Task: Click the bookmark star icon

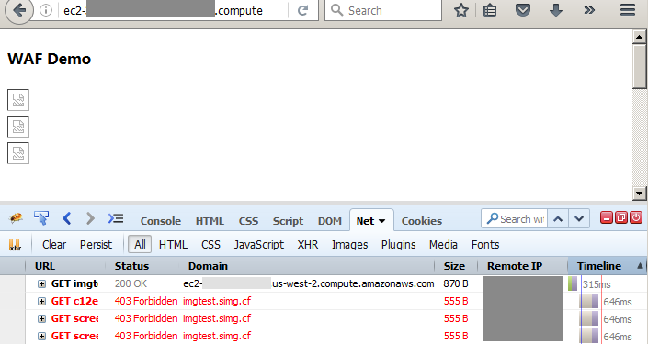Action: 460,10
